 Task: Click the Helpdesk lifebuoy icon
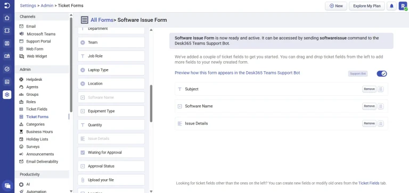pos(21,79)
